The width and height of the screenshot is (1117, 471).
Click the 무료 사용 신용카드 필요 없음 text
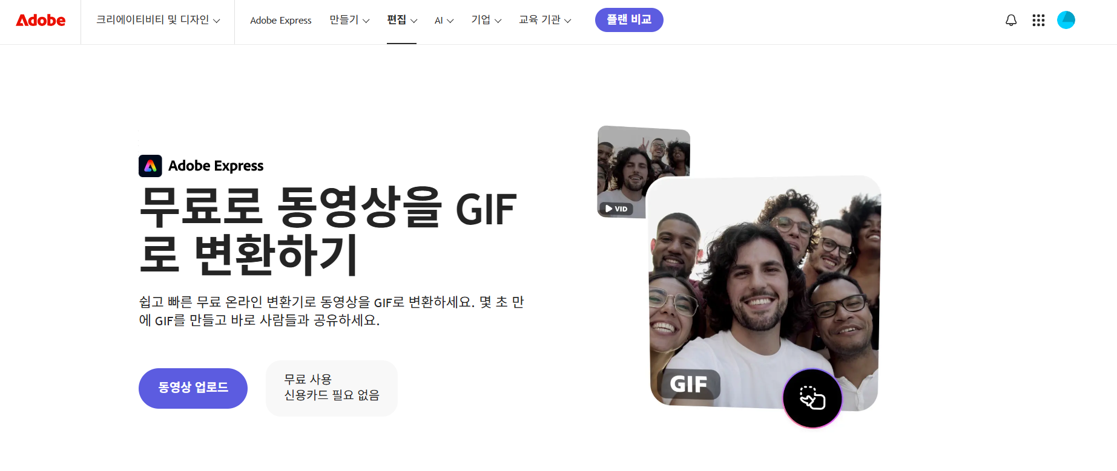332,388
